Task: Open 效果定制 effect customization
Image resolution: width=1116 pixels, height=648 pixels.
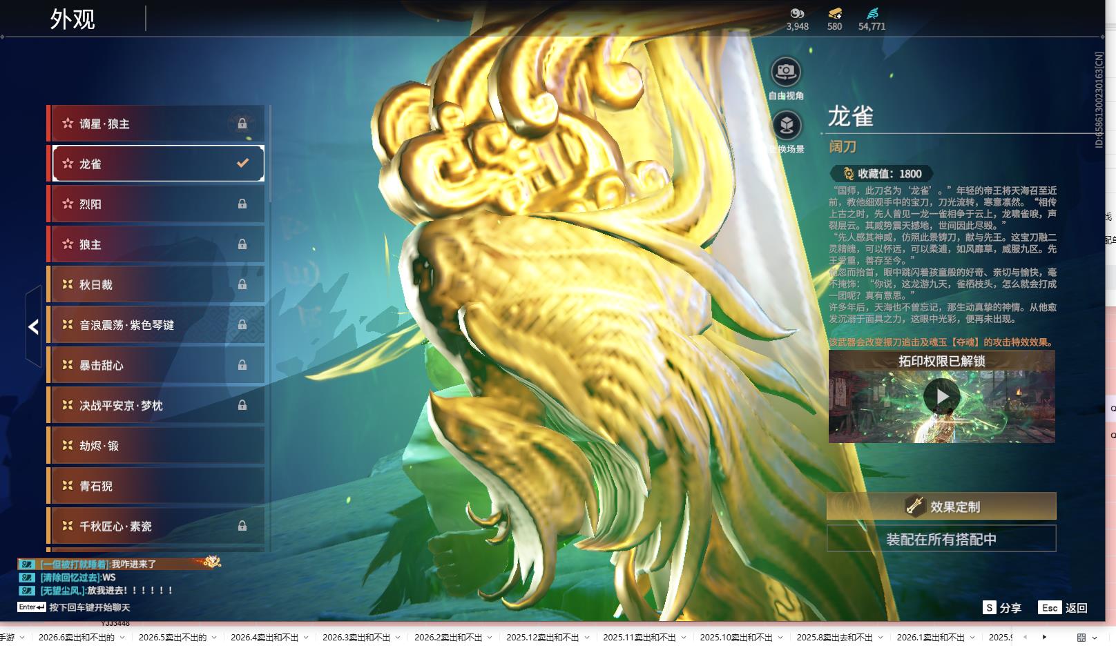Action: [941, 506]
